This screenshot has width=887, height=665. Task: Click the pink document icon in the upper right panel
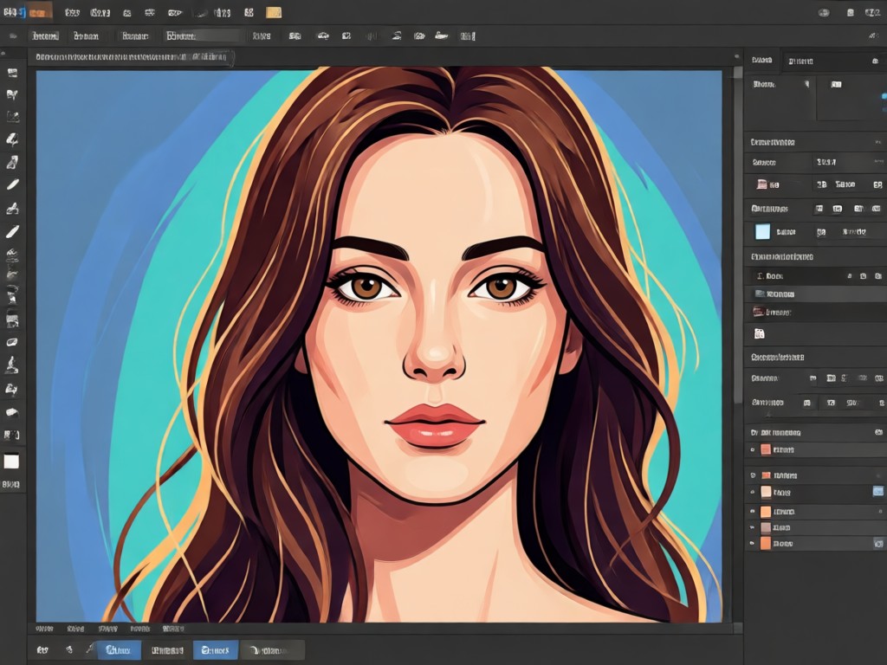click(762, 184)
